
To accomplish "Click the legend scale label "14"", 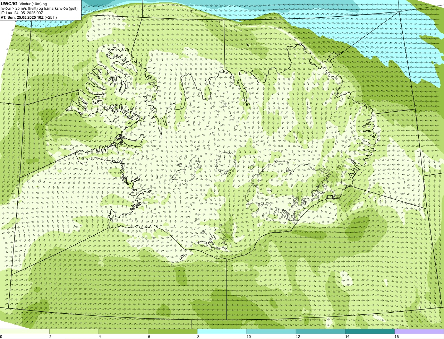I will 347,337.
